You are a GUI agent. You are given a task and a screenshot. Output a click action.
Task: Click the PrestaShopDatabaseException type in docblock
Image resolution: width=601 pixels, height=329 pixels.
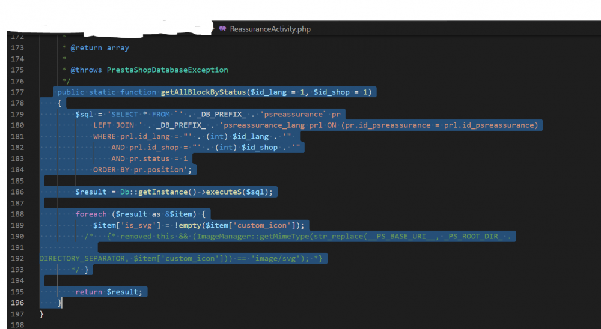tap(167, 70)
